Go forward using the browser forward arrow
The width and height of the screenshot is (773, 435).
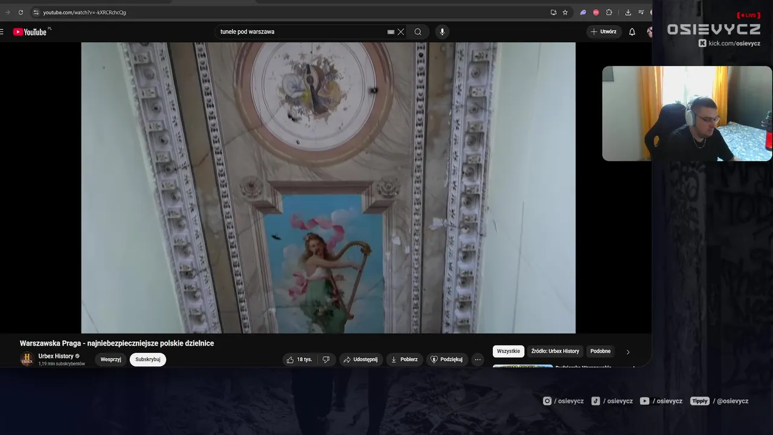point(8,12)
